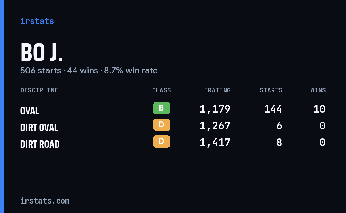Click the Dirt Road iRating 1,417
The width and height of the screenshot is (346, 213).
[x=215, y=142]
